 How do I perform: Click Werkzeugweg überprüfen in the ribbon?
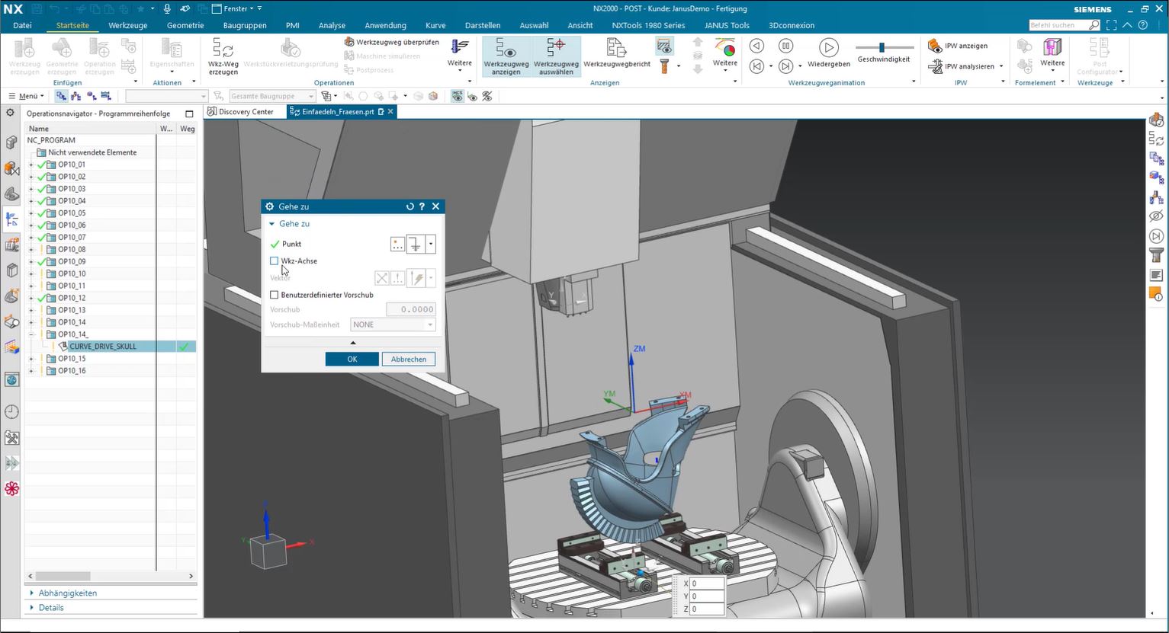point(391,42)
